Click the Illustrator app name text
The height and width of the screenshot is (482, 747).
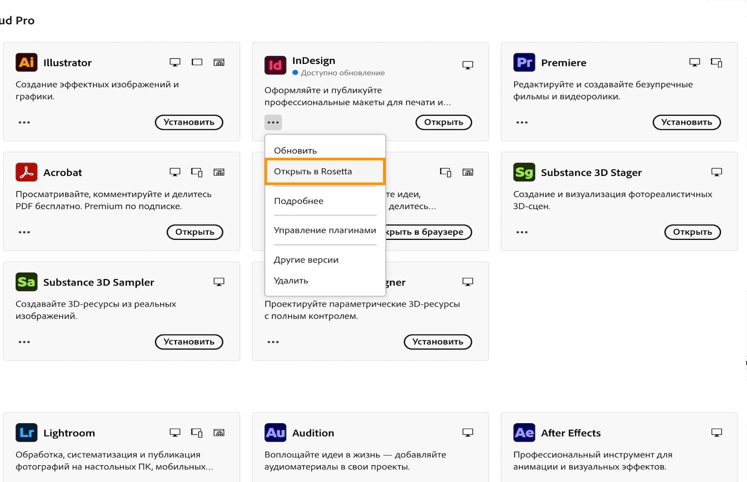pos(67,63)
